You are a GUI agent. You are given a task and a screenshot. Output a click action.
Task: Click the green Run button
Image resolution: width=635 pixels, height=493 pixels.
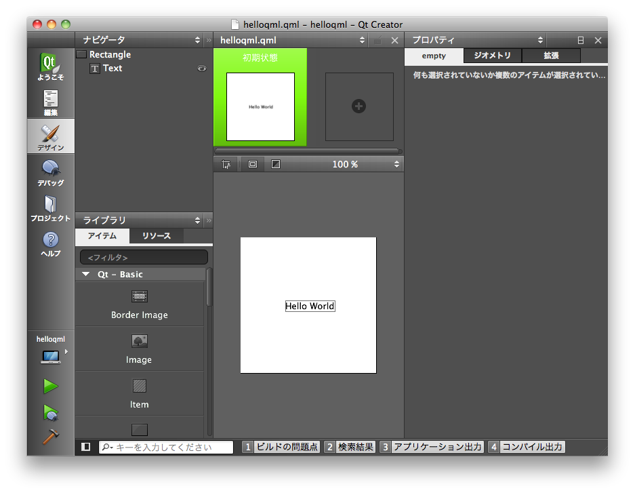pos(51,387)
